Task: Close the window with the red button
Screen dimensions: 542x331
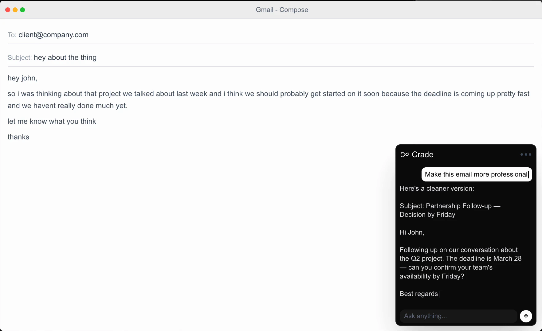Action: pyautogui.click(x=8, y=10)
